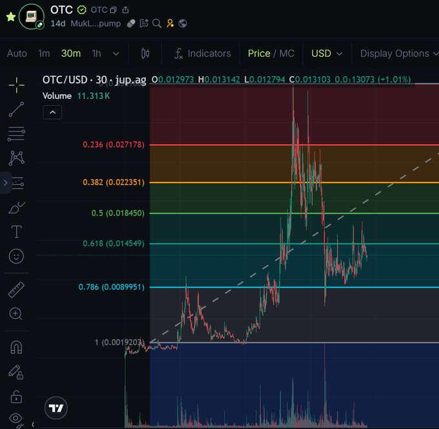Image resolution: width=439 pixels, height=429 pixels.
Task: Select the brush drawing tool
Action: 17,207
